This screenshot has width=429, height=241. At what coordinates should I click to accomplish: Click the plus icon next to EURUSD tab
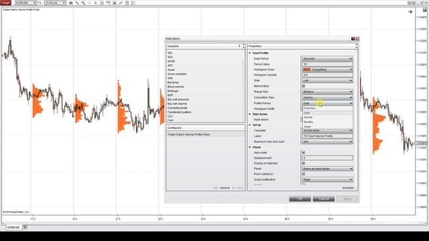pyautogui.click(x=25, y=228)
